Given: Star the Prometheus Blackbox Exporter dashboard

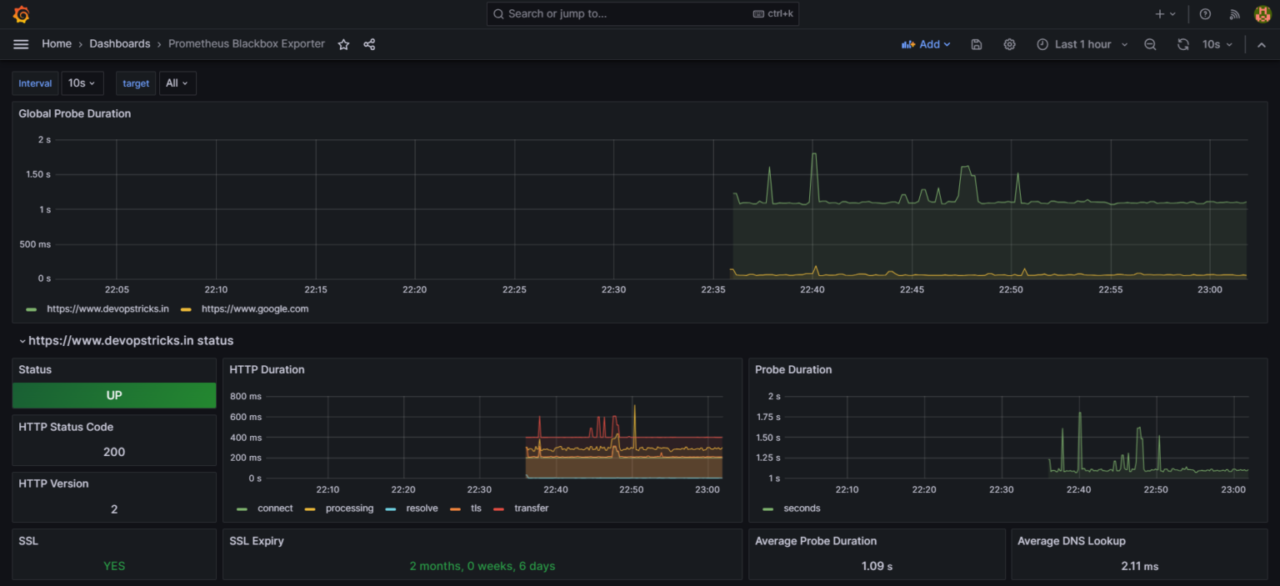Looking at the screenshot, I should coord(342,44).
